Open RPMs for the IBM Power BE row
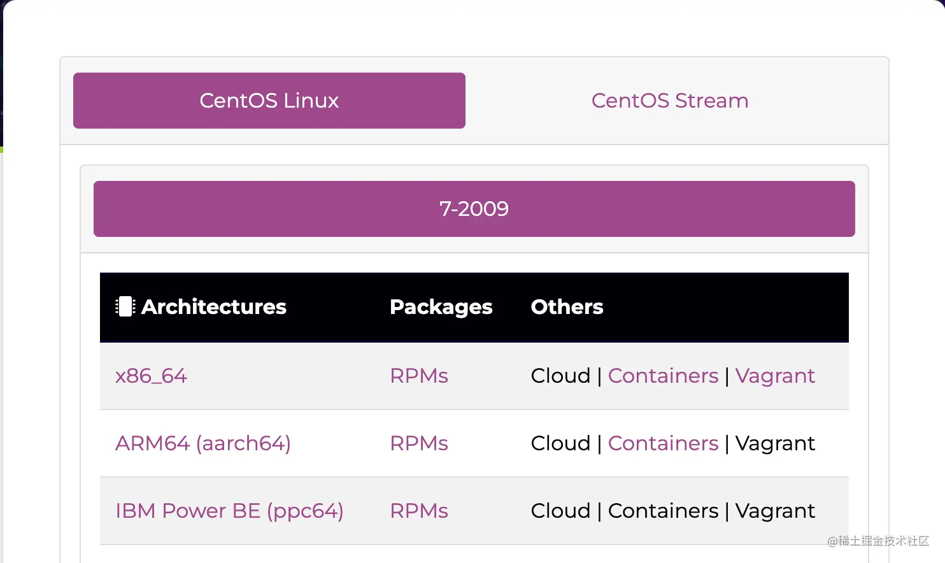Viewport: 945px width, 563px height. (x=418, y=511)
